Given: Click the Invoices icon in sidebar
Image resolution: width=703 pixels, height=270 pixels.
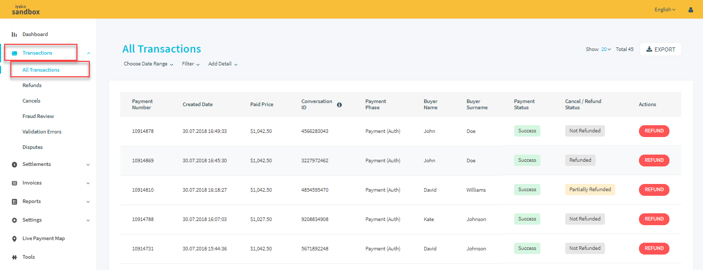Looking at the screenshot, I should tap(14, 183).
